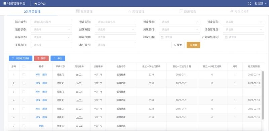Image resolution: width=269 pixels, height=131 pixels.
Task: Check the row 3 checkbox
Action: pyautogui.click(x=24, y=92)
